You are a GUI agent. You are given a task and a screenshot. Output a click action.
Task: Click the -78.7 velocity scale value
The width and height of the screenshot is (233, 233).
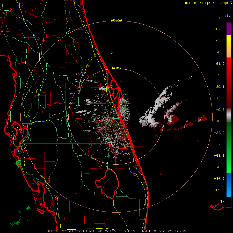219,167
